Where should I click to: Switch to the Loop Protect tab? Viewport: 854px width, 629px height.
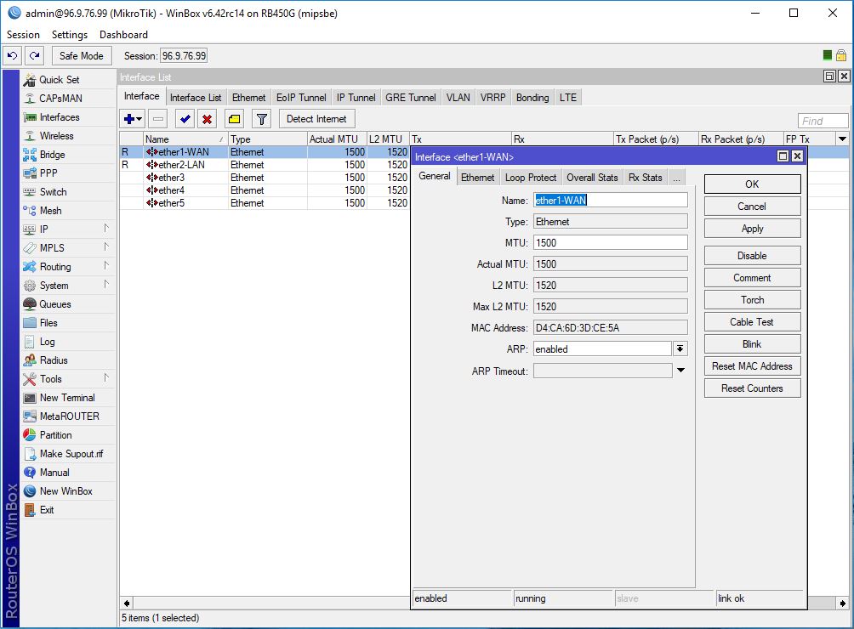pyautogui.click(x=530, y=177)
